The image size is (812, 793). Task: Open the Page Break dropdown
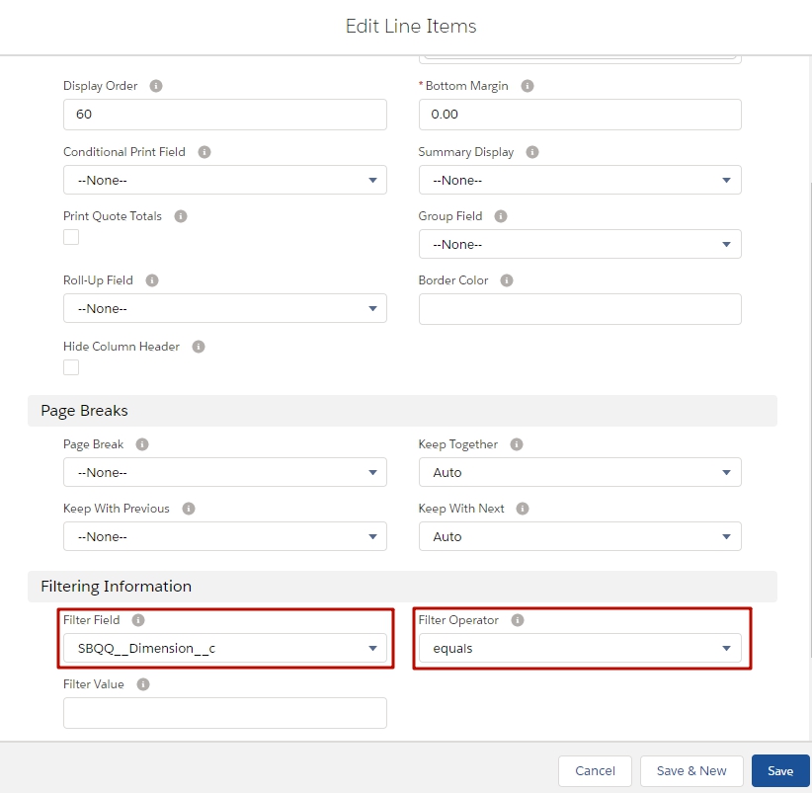click(225, 472)
